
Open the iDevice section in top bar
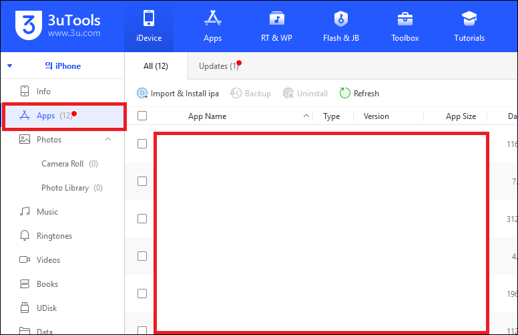point(149,27)
